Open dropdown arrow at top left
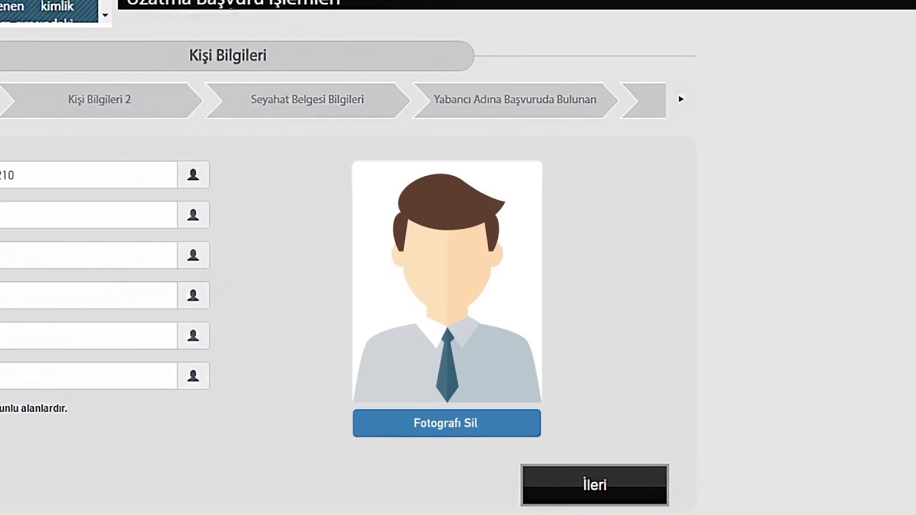916x515 pixels. (x=104, y=14)
